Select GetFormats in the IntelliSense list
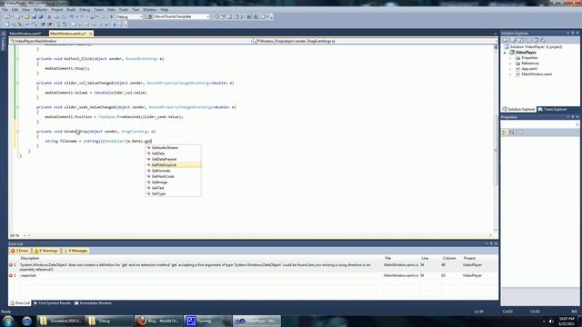Viewport: 582px width, 327px height. [x=174, y=171]
